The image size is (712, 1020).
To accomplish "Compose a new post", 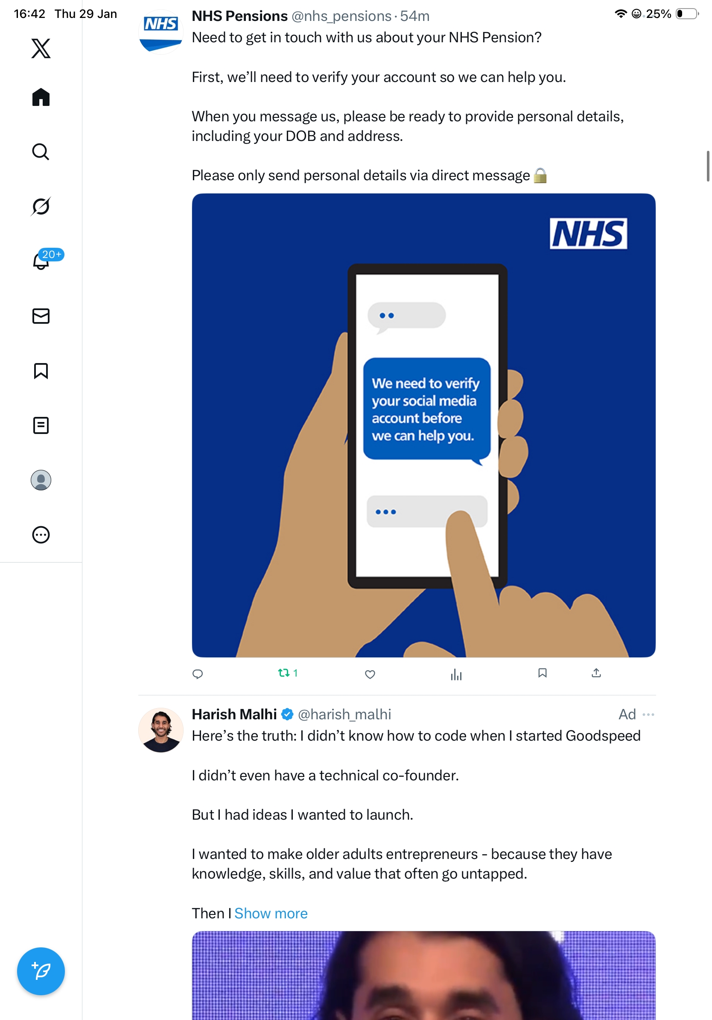I will click(x=41, y=971).
